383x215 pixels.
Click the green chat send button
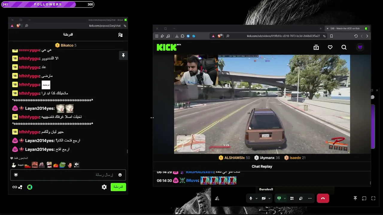click(x=118, y=187)
